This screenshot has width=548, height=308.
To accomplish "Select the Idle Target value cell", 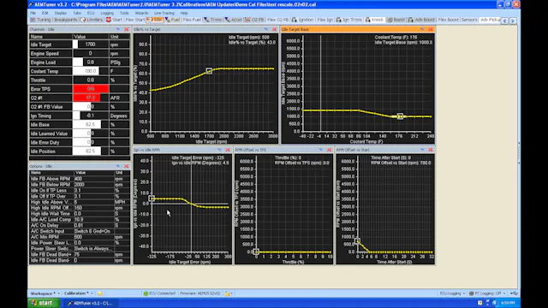I will (x=91, y=44).
